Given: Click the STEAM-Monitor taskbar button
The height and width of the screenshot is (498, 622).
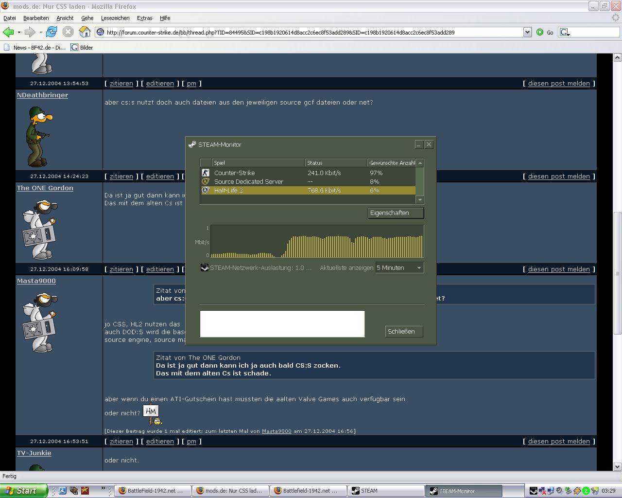Looking at the screenshot, I should [x=464, y=491].
